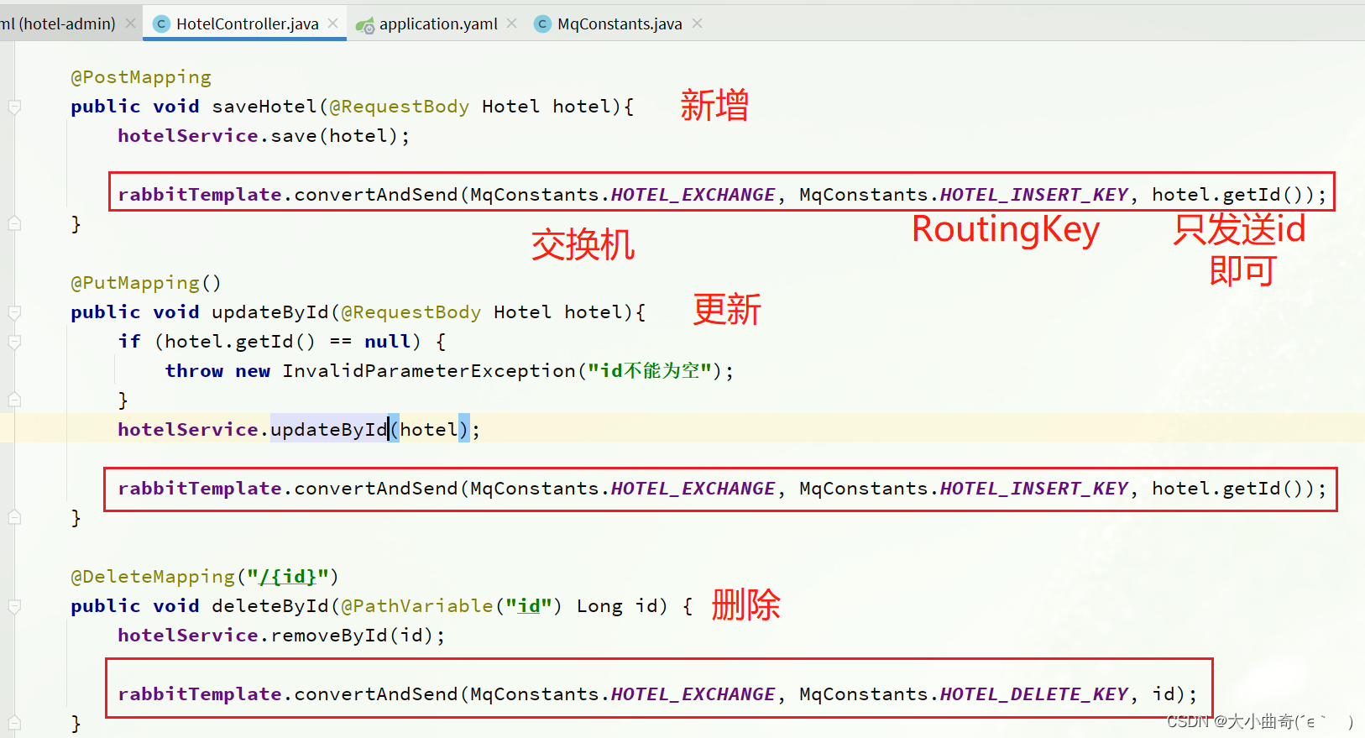Screen dimensions: 1365x738
Task: Click @RequestBody in updateById signature
Action: (411, 312)
